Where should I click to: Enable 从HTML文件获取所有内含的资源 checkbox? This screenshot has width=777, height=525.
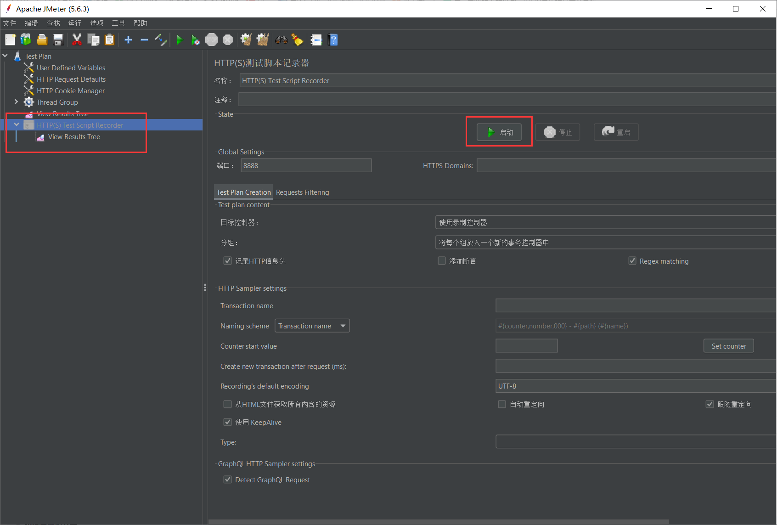pos(227,404)
